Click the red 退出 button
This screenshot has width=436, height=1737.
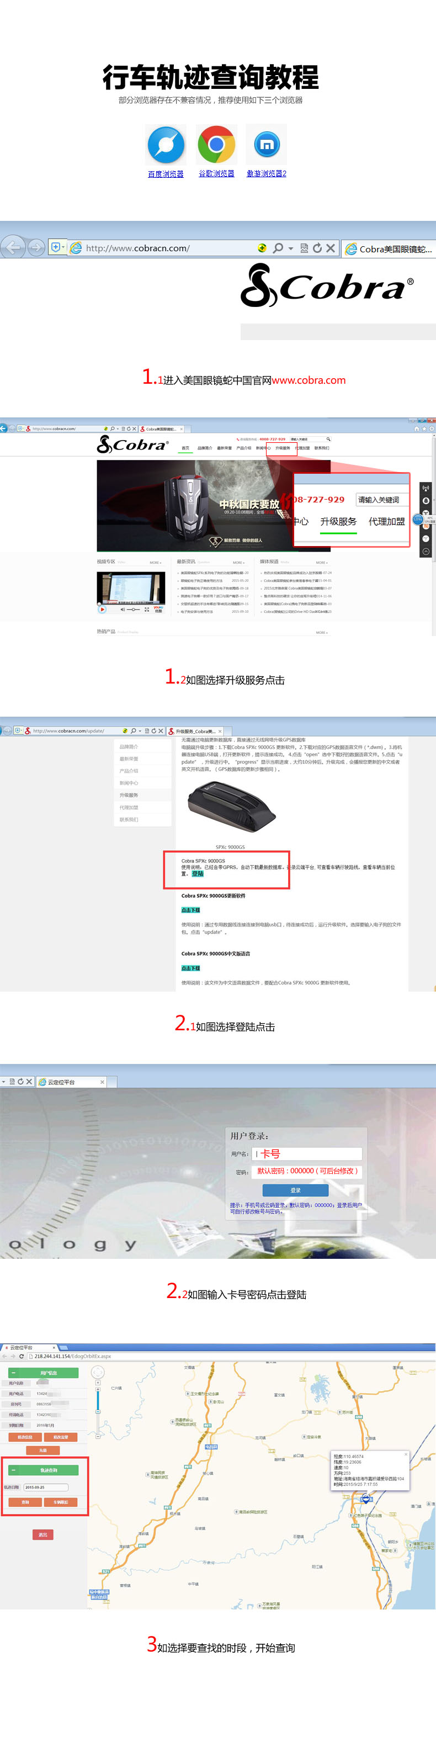click(43, 1534)
